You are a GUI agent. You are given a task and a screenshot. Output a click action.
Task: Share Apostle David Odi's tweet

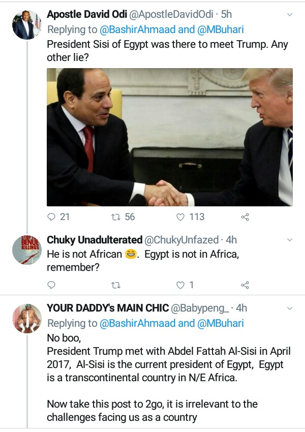click(x=245, y=217)
